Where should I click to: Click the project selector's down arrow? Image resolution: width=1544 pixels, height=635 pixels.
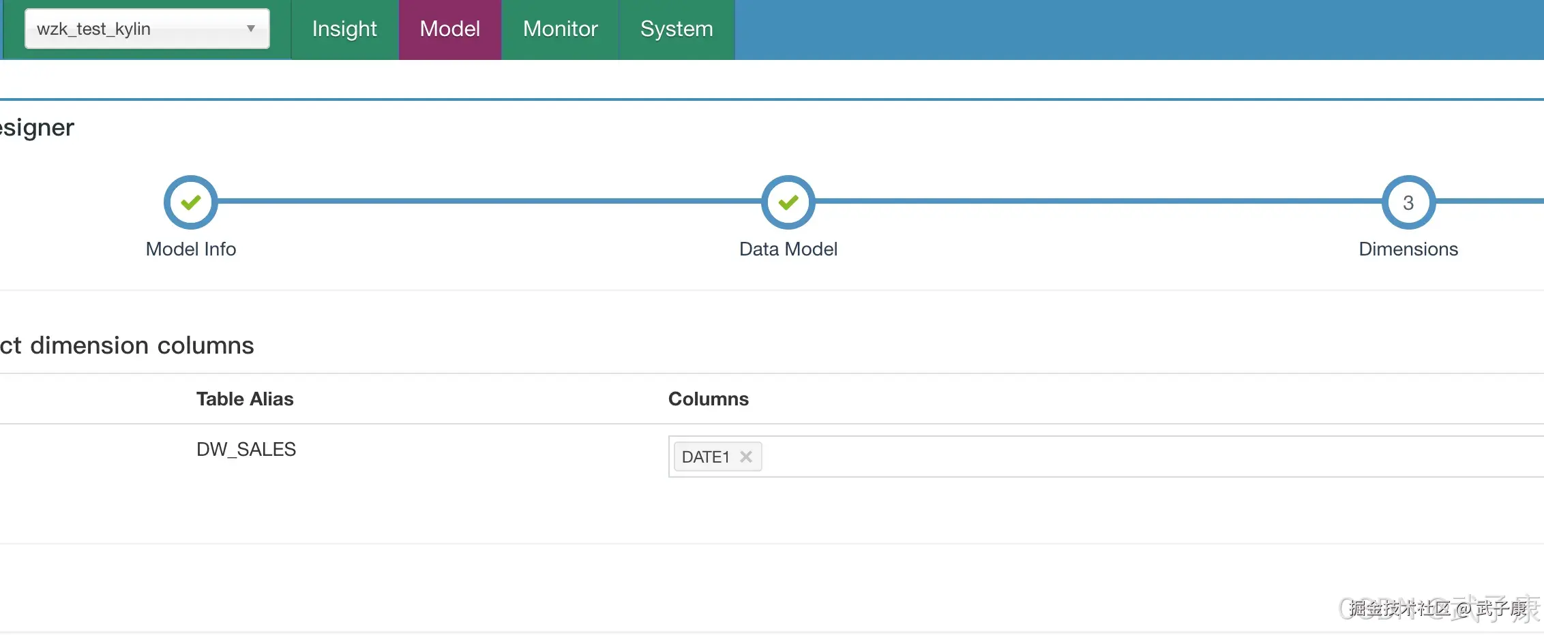pos(251,29)
